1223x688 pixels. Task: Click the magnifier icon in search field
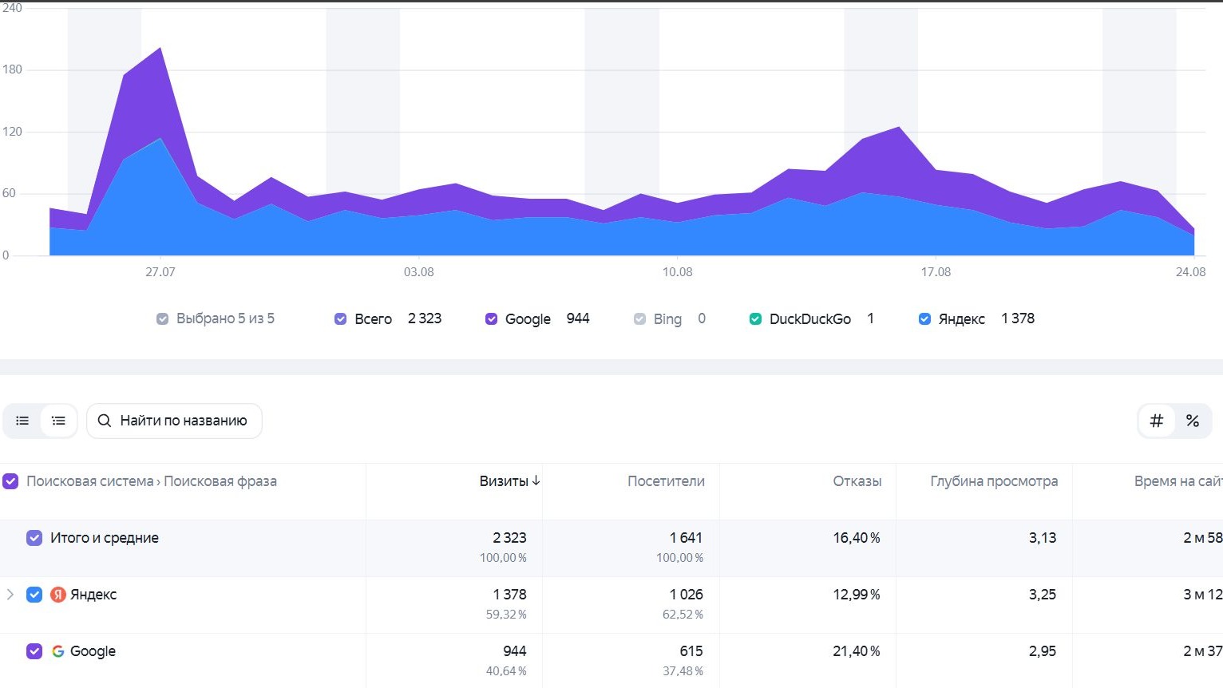[x=104, y=421]
